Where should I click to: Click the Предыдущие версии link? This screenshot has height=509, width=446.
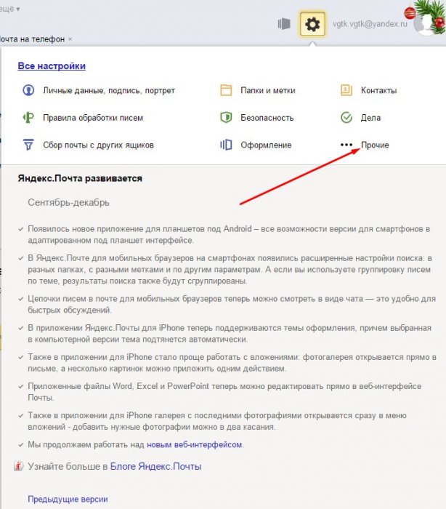pos(68,500)
